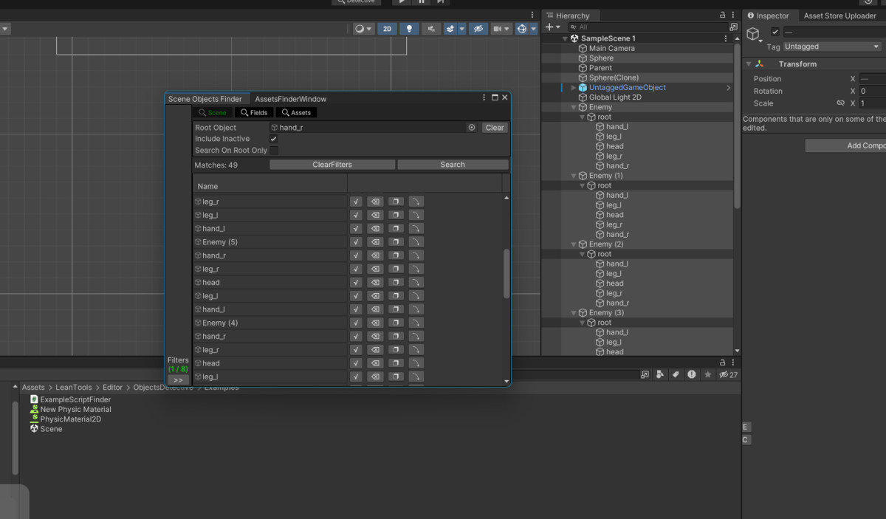Click the Search by Type icon in Project
Image resolution: width=886 pixels, height=519 pixels.
(x=660, y=375)
